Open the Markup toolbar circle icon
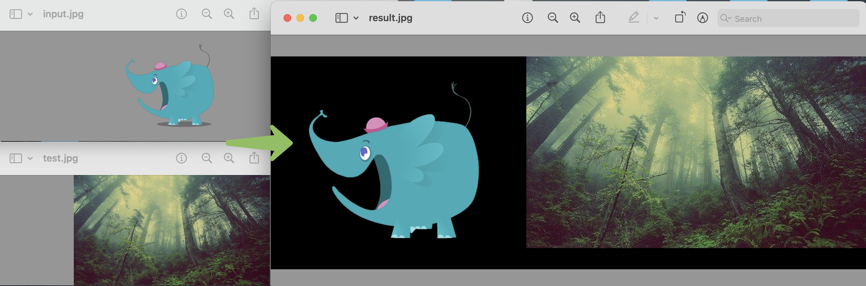 [702, 18]
